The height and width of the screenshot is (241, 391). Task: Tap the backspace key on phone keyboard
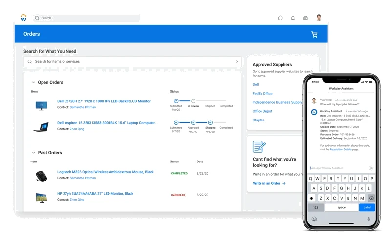point(371,198)
